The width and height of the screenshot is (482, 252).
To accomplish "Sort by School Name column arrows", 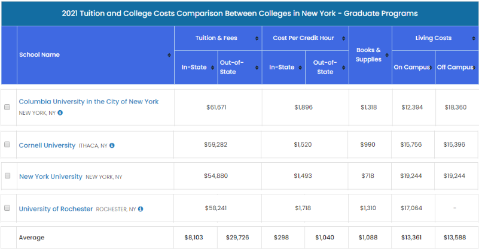I will coord(169,55).
